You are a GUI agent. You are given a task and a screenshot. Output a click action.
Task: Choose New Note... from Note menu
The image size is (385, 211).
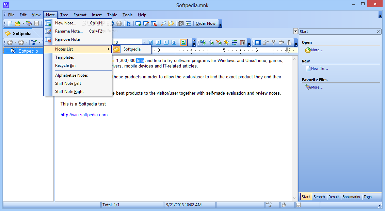click(x=78, y=23)
